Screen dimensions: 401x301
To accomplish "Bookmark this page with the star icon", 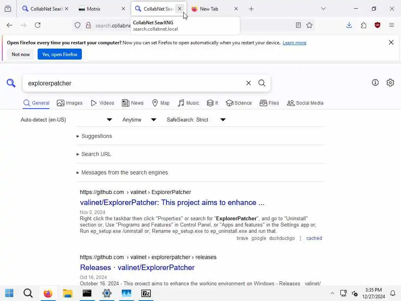I will coord(309,25).
